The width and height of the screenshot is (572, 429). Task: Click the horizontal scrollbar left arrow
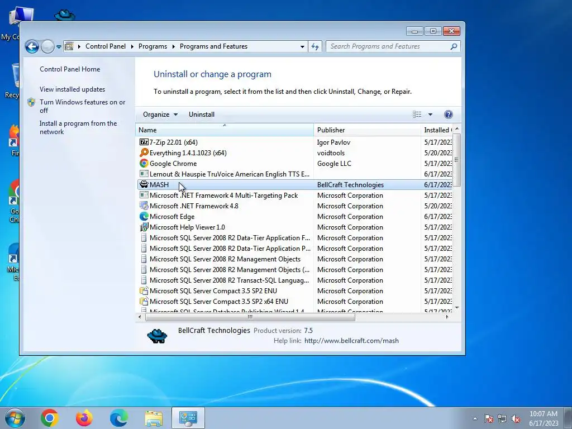[140, 317]
